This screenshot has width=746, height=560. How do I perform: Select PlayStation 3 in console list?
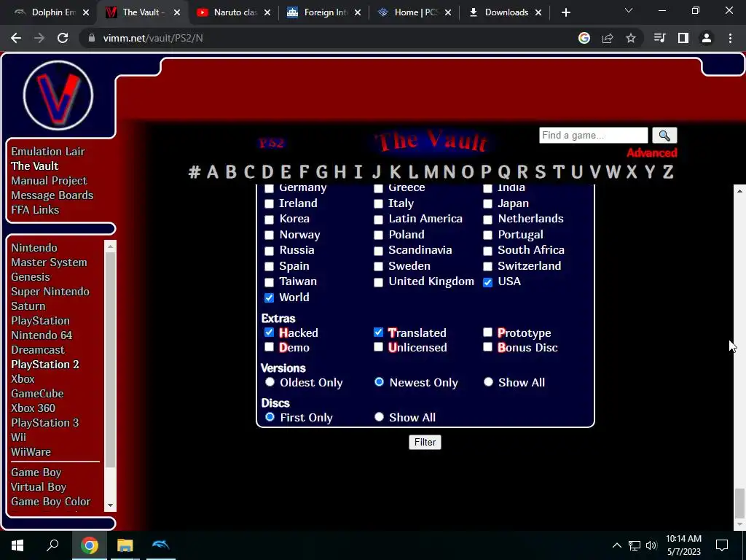45,423
